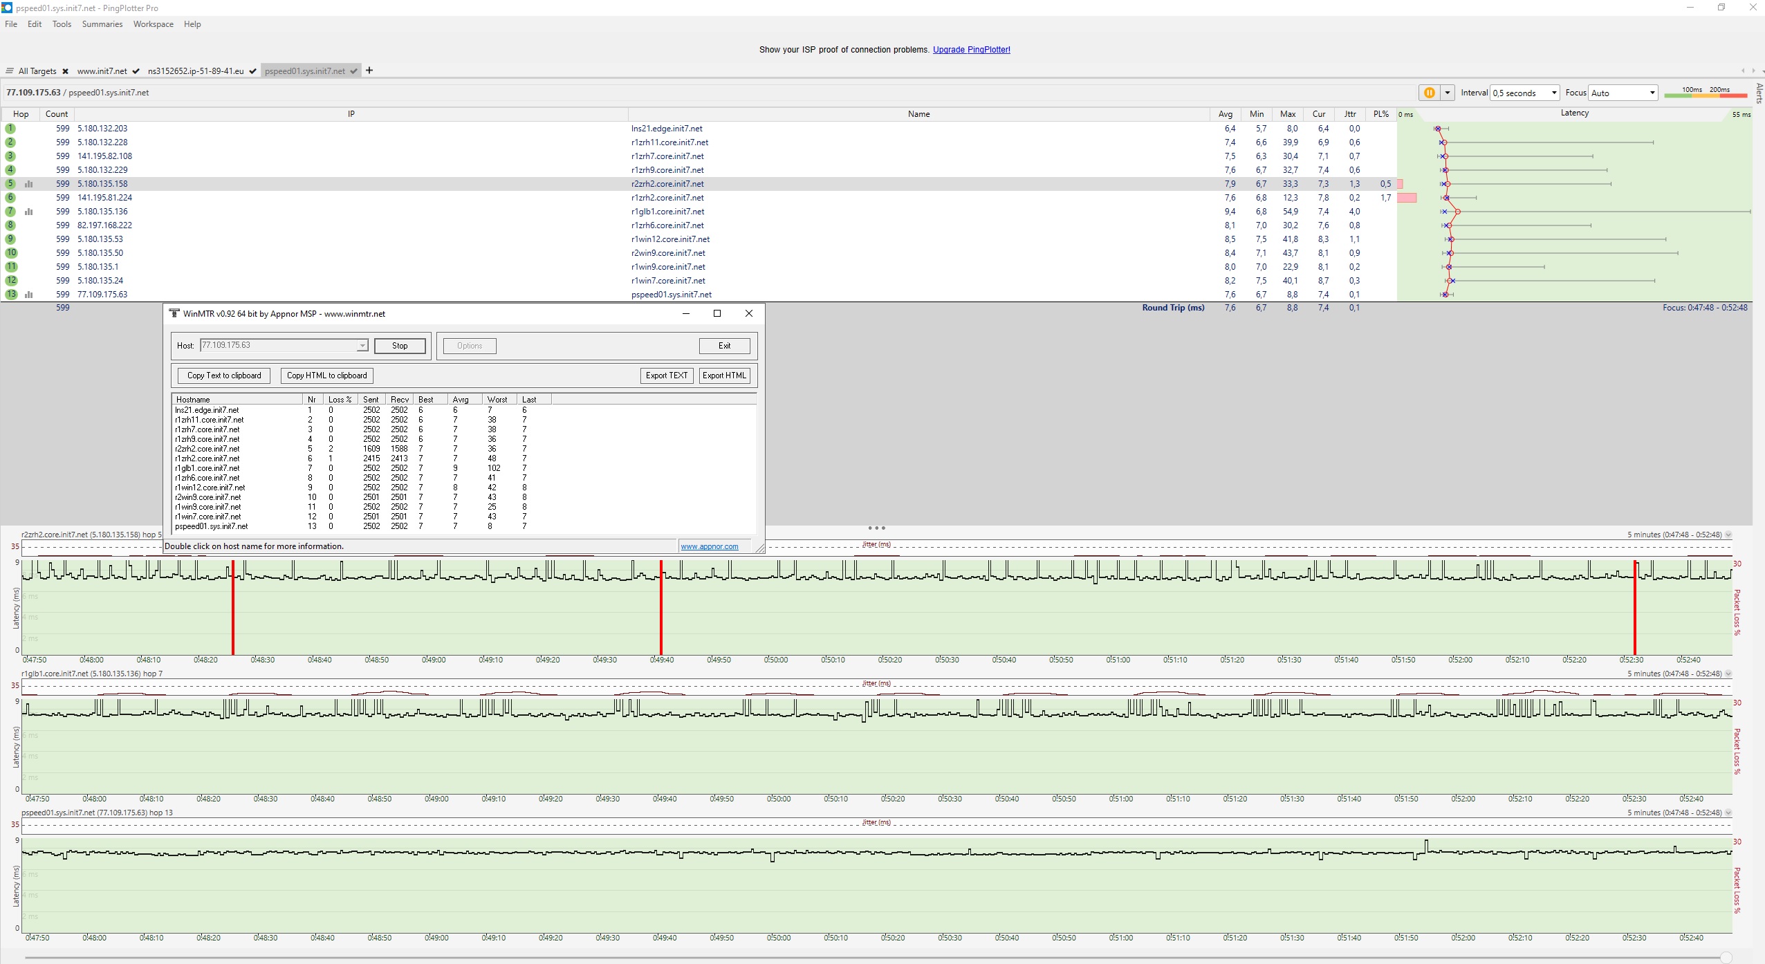The width and height of the screenshot is (1765, 964).
Task: Open the Summaries menu
Action: 102,24
